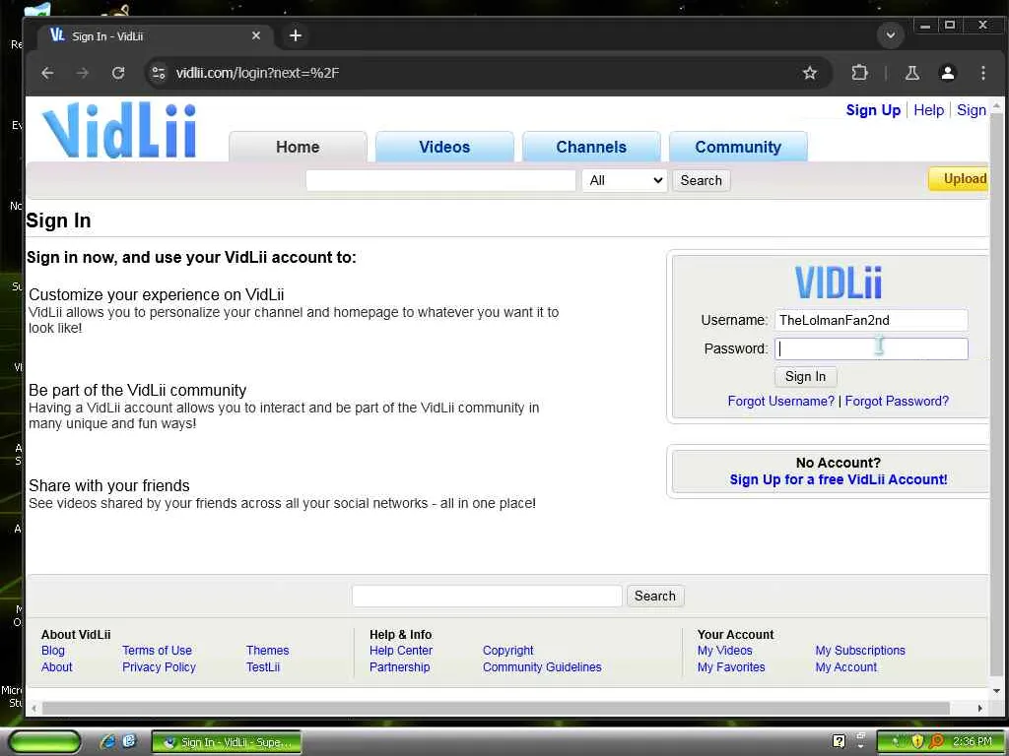Screen dimensions: 1009x756
Task: Open the Videos tab
Action: pos(444,148)
